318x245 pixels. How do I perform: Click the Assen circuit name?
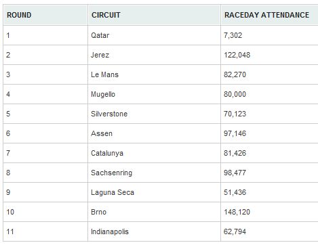tap(102, 133)
